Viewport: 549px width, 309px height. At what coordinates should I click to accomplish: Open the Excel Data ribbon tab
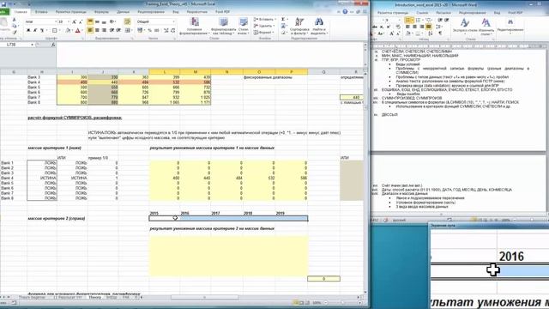123,12
